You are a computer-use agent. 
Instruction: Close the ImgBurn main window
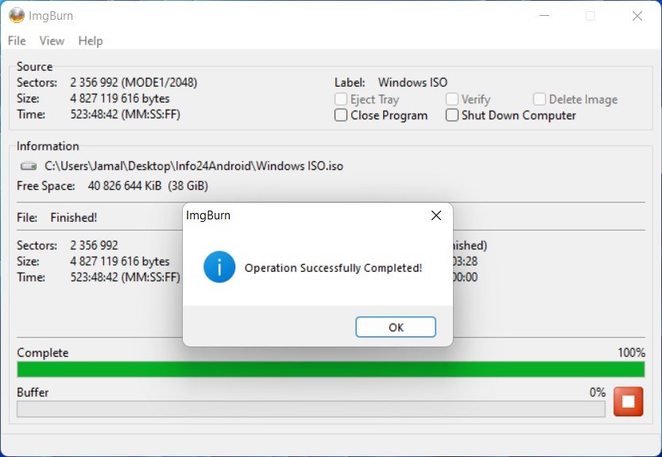point(637,16)
